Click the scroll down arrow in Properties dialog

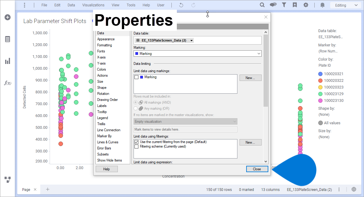click(266, 162)
